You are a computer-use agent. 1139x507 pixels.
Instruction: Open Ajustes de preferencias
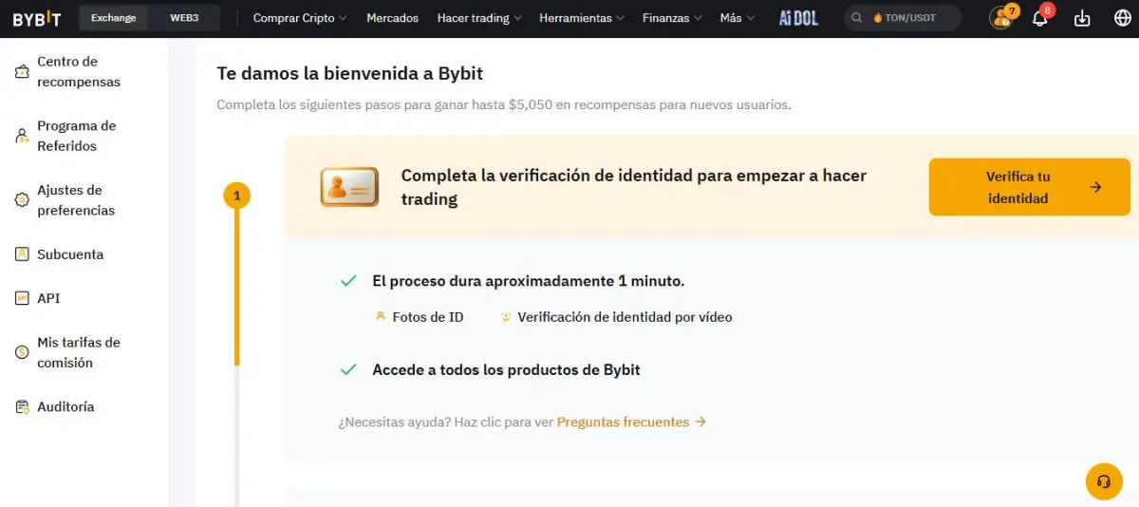[x=76, y=200]
